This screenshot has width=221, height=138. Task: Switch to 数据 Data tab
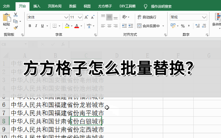pyautogui.click(x=73, y=6)
